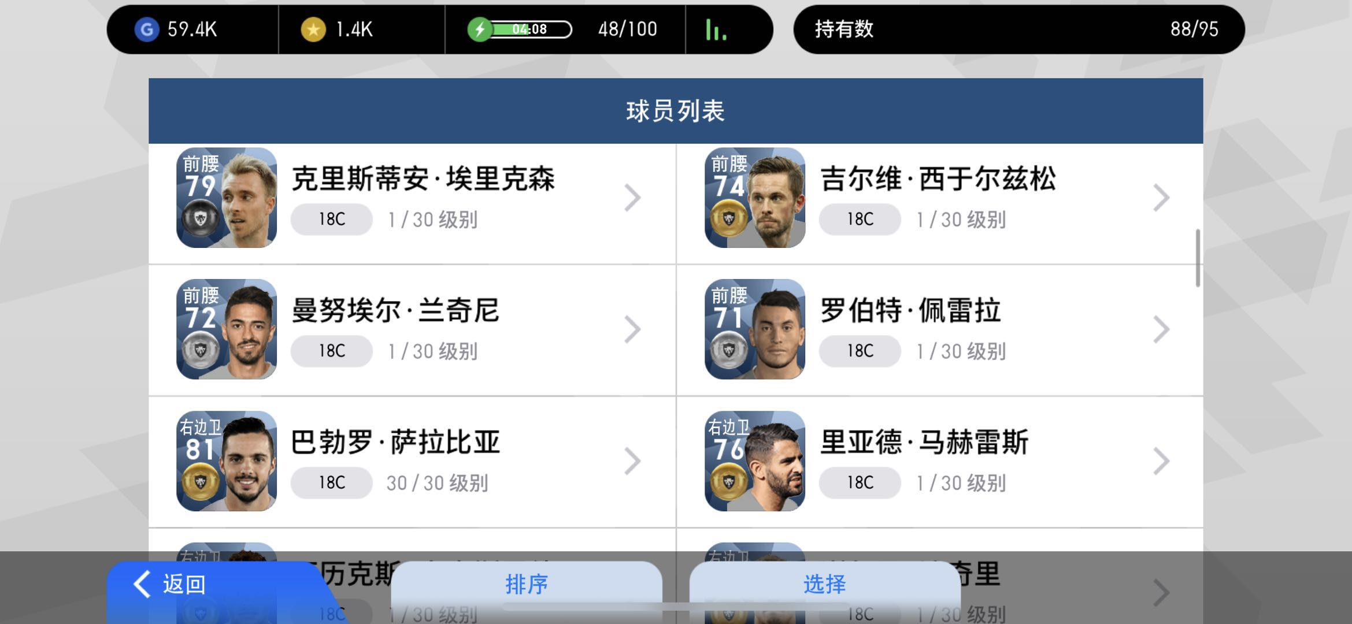Viewport: 1352px width, 624px height.
Task: Open details chevron for 克里斯蒂安·埃里克森
Action: [x=633, y=198]
